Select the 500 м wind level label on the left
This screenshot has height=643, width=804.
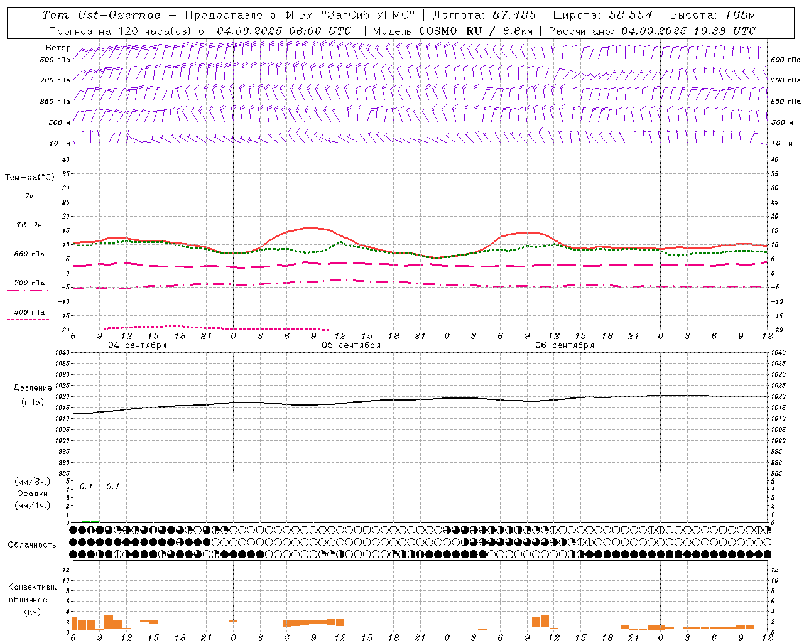click(x=60, y=122)
